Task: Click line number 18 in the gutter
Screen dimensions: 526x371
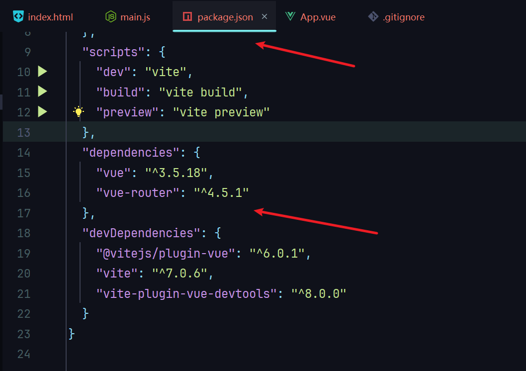Action: pyautogui.click(x=24, y=233)
